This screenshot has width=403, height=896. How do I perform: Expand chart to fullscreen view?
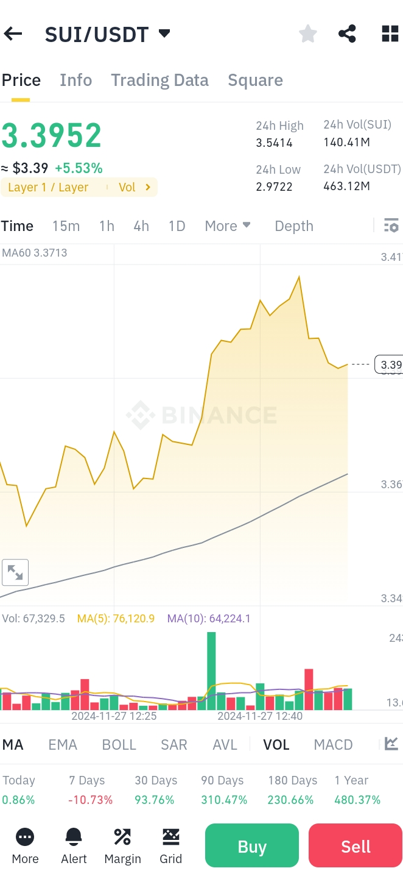pos(15,572)
